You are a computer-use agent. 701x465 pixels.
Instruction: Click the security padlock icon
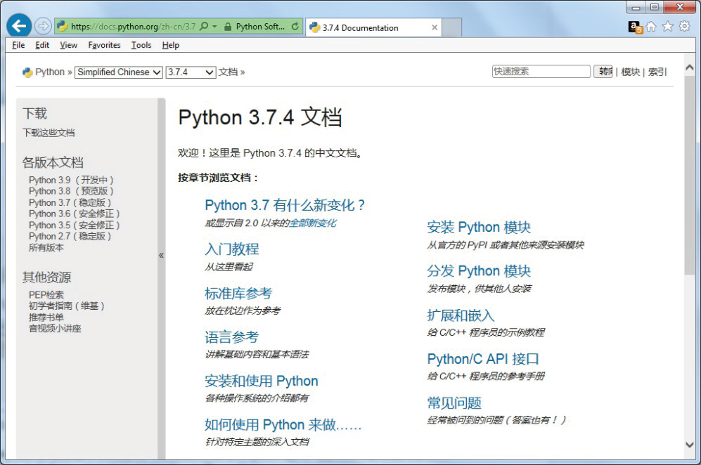click(x=228, y=27)
